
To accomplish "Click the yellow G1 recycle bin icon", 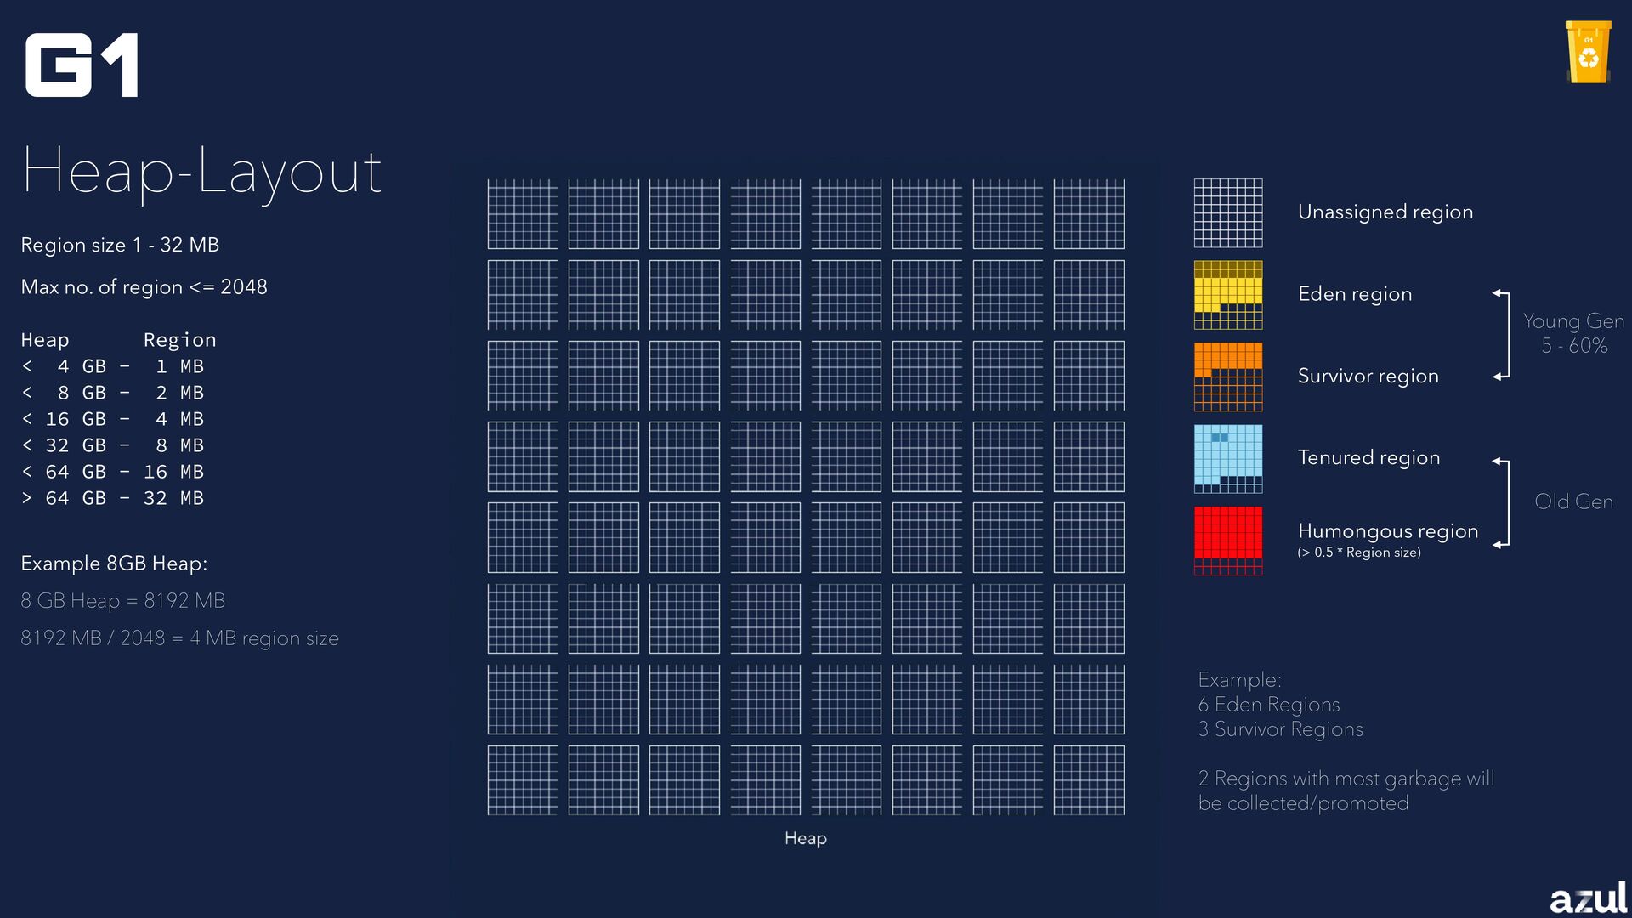I will 1588,53.
